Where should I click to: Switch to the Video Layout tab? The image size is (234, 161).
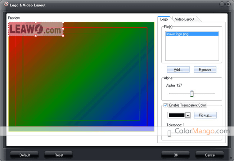tap(184, 19)
